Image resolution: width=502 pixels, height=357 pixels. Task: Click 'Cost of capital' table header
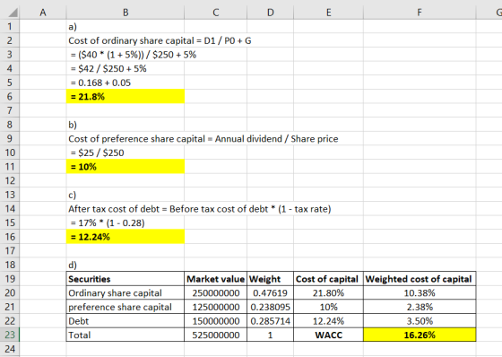pyautogui.click(x=328, y=279)
